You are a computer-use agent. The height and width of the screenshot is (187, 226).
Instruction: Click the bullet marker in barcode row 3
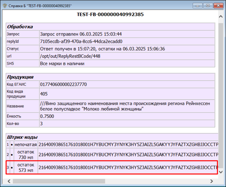coord(12,167)
